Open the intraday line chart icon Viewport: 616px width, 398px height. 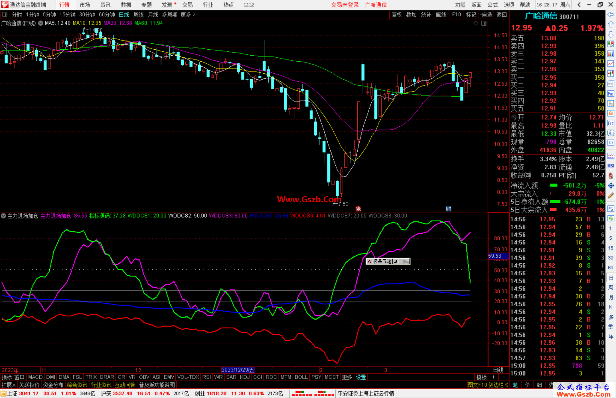pyautogui.click(x=611, y=64)
